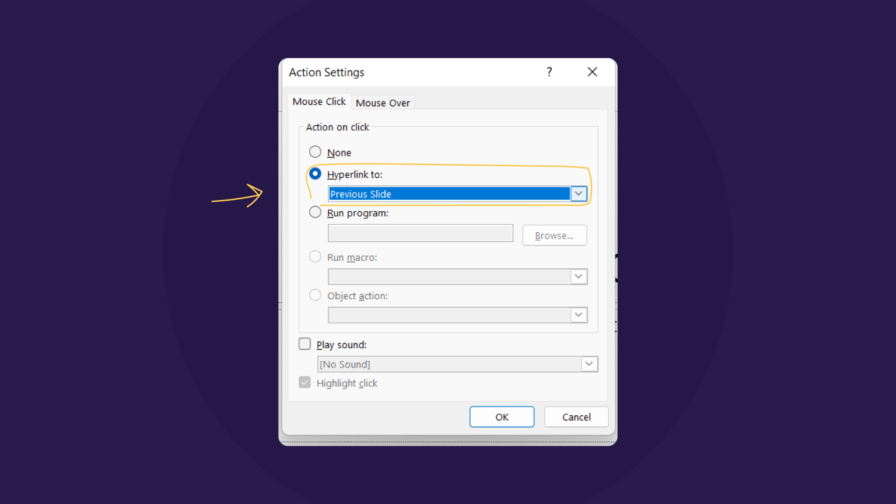Open the Previous Slide hyperlink dropdown

tap(578, 193)
